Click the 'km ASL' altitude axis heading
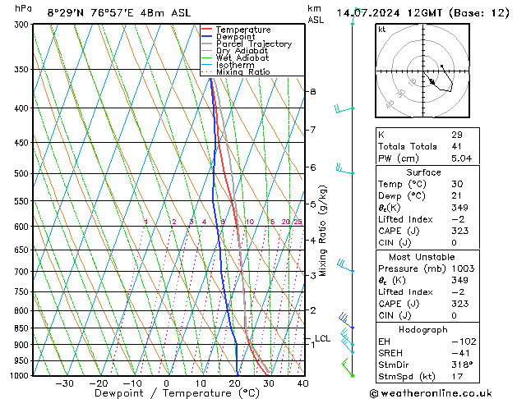The image size is (517, 399). 316,15
